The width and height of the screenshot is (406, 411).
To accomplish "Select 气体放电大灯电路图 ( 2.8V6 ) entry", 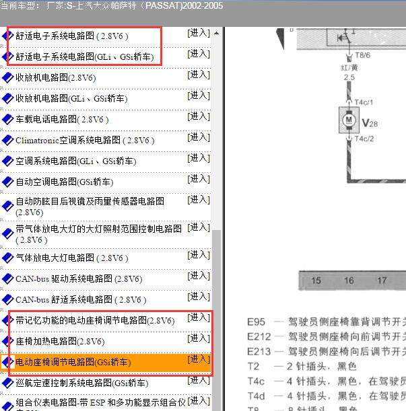I will pyautogui.click(x=72, y=258).
